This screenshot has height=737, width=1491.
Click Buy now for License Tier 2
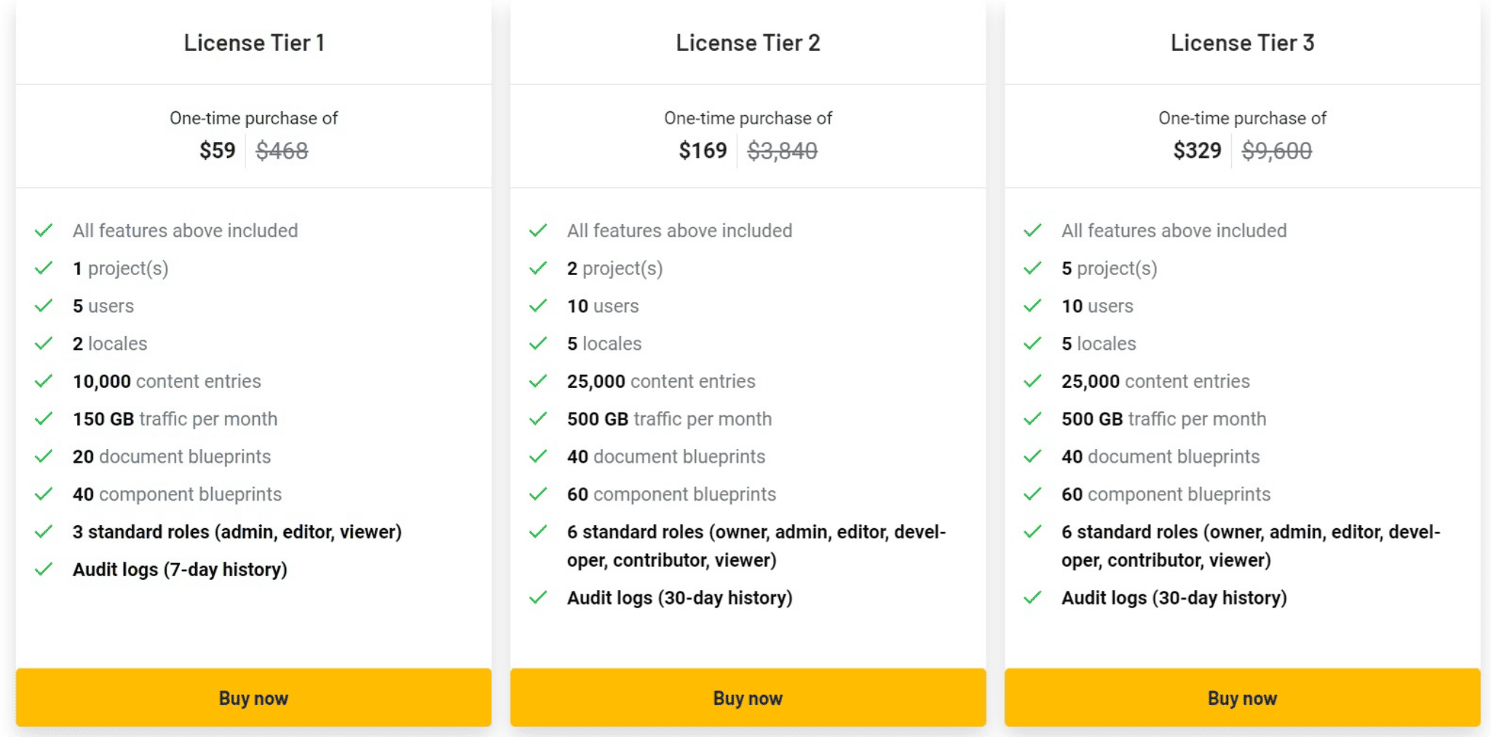(748, 697)
